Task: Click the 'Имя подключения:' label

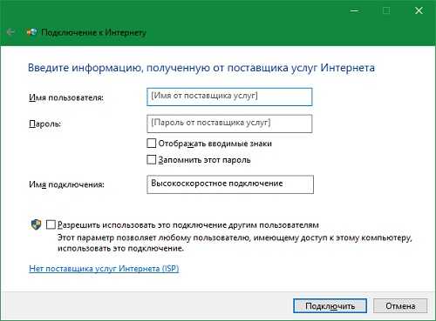Action: point(66,184)
